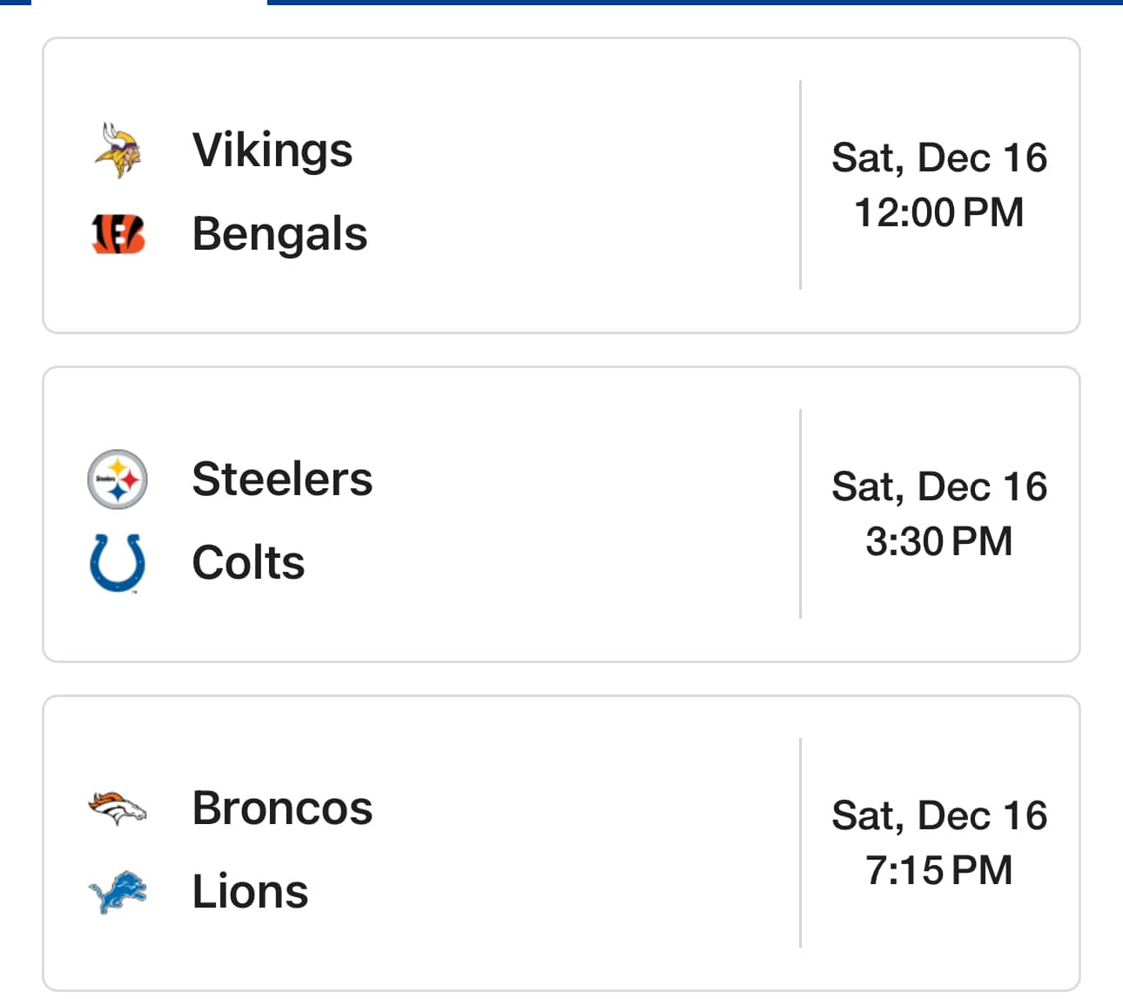
Task: Switch to the active tab indicator bar
Action: point(695,3)
